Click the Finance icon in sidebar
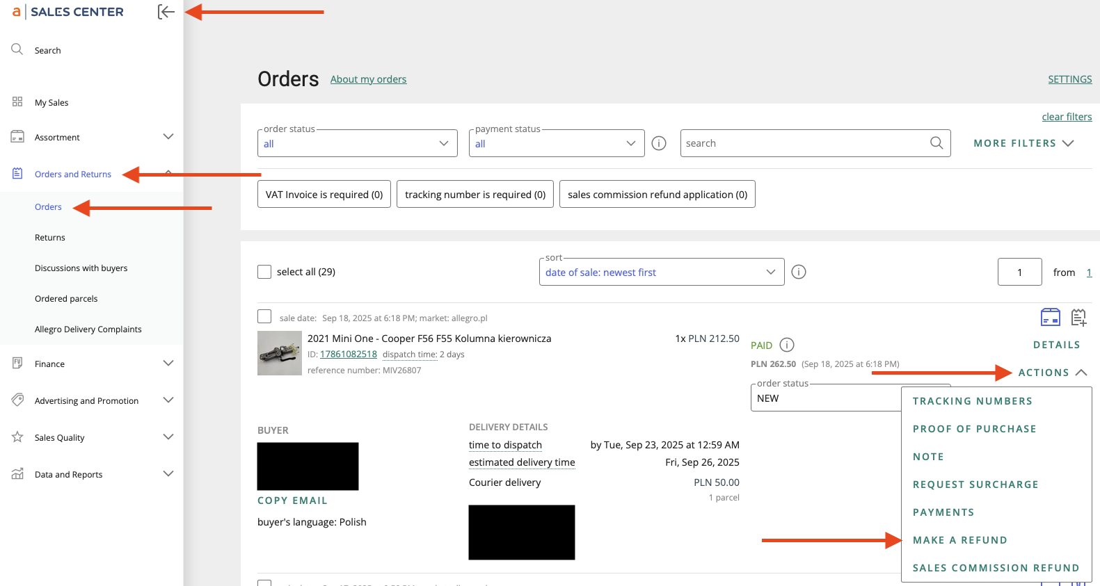This screenshot has height=586, width=1100. pos(17,363)
